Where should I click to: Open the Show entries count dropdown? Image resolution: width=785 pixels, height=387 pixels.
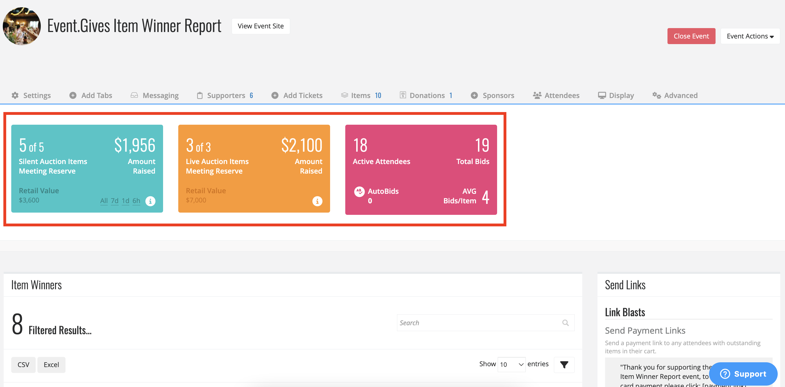(x=511, y=365)
